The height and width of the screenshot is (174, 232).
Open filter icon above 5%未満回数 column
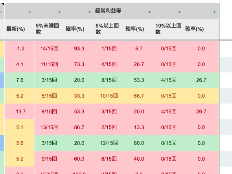point(60,11)
